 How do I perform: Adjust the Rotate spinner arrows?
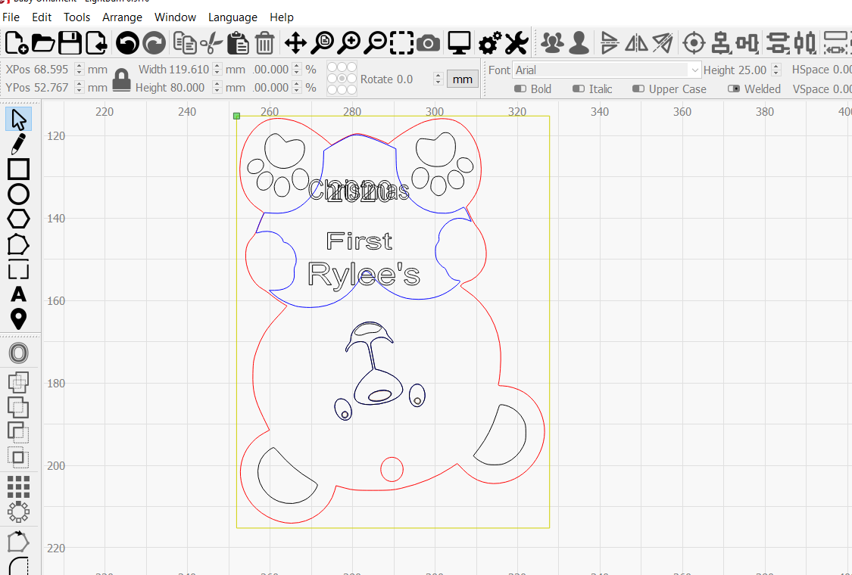(438, 79)
